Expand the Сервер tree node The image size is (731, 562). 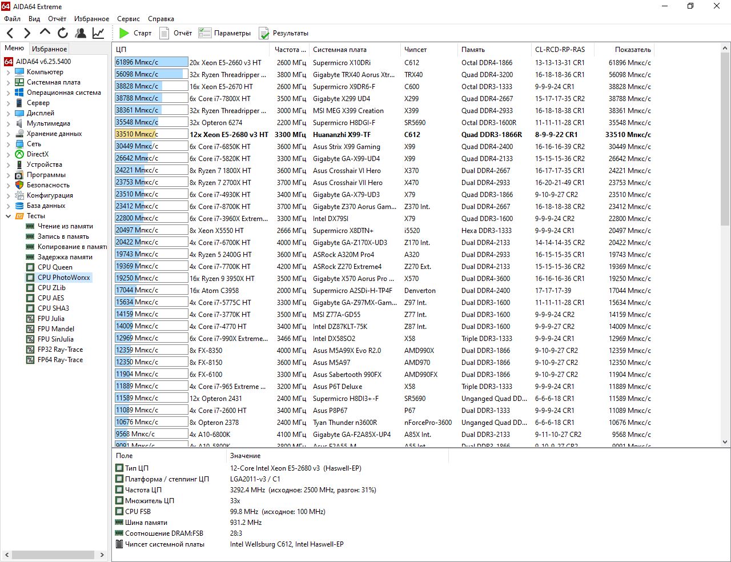pos(8,103)
